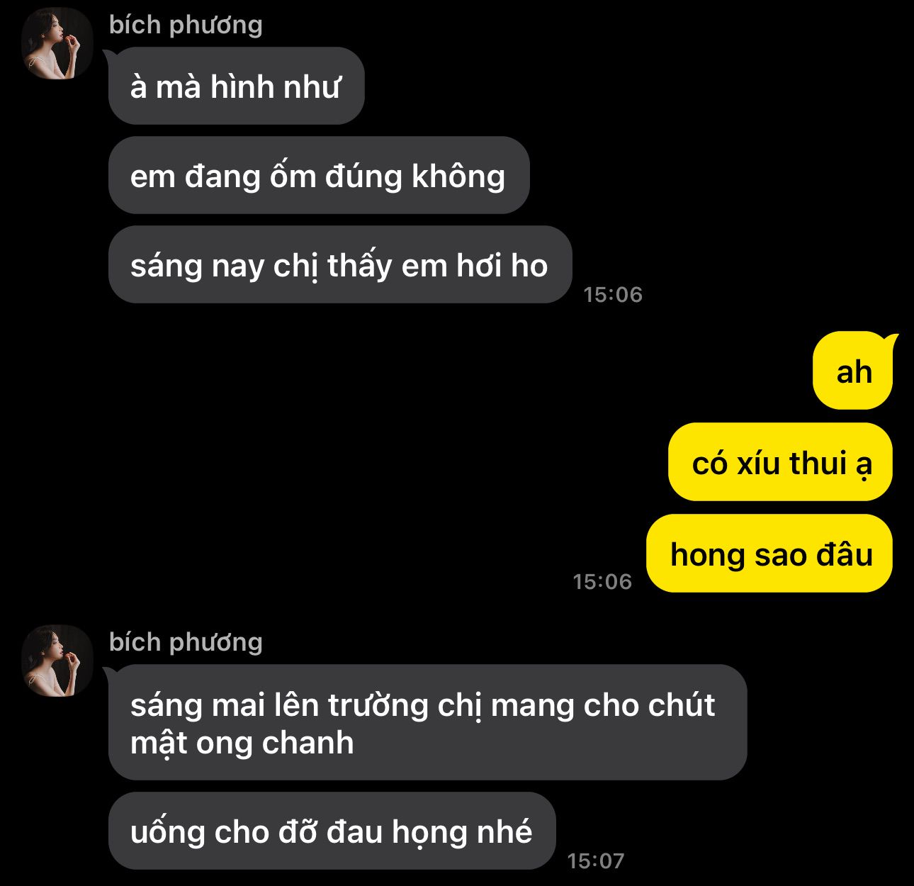
Task: Open the lower bích phương profile avatar
Action: (58, 661)
